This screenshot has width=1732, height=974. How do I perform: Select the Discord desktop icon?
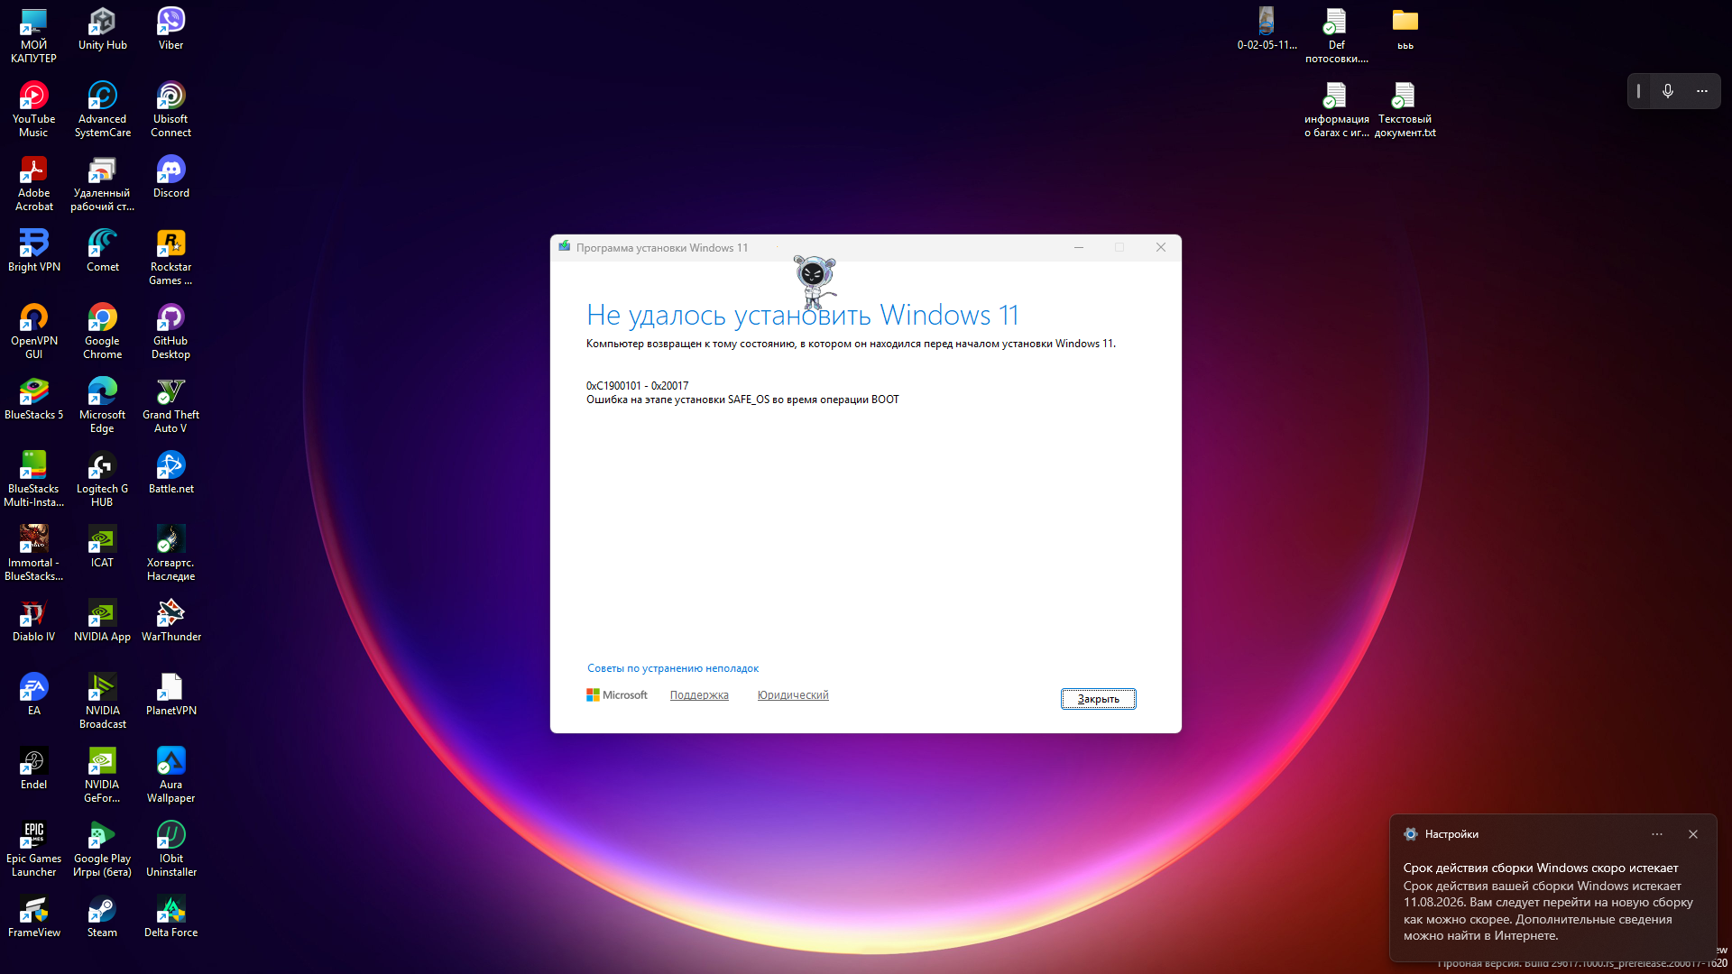tap(170, 177)
